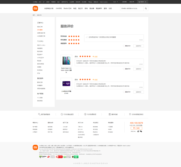Image resolution: width=181 pixels, height=167 pixels.
Task: Click the gift box free shipping icon
Action: (x=109, y=114)
